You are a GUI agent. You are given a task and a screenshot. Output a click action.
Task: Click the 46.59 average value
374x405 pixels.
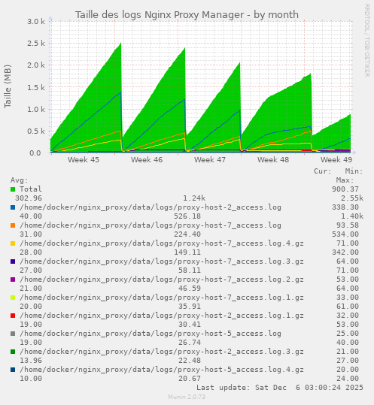[190, 289]
